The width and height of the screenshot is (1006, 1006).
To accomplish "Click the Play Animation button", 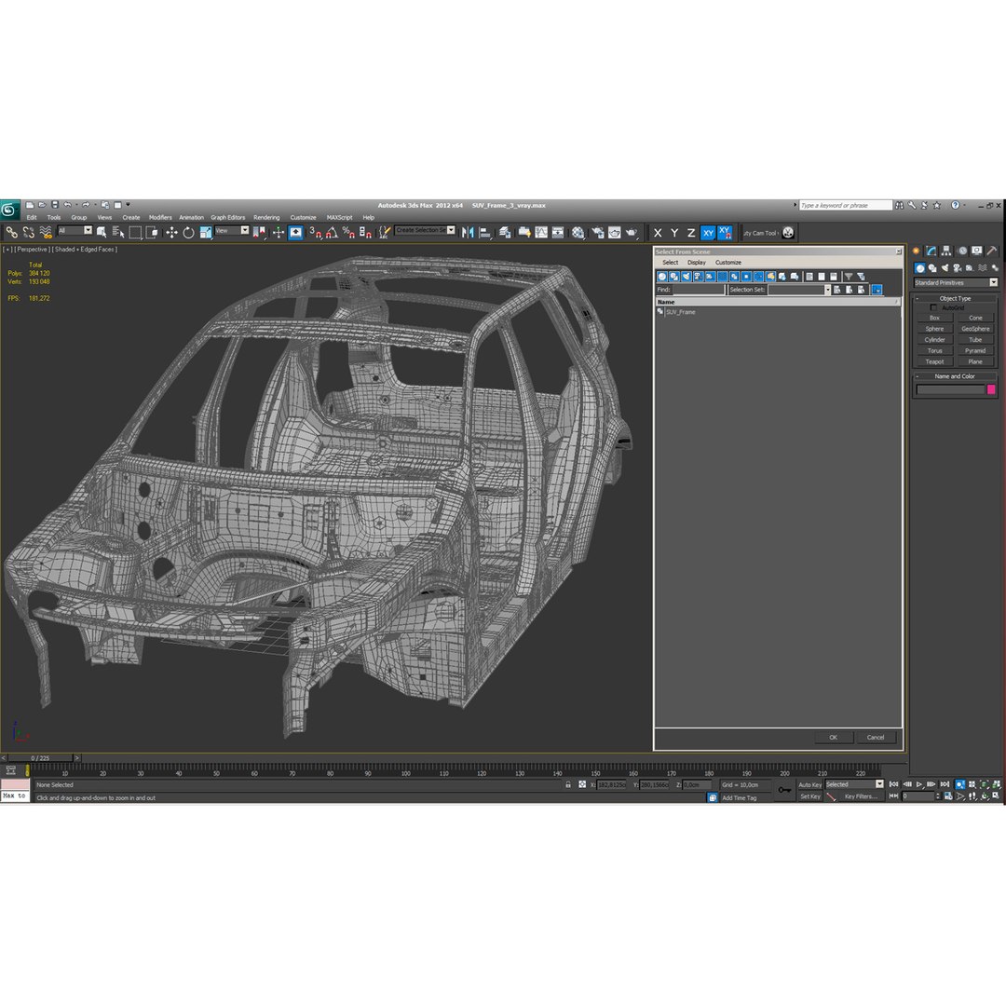I will [x=919, y=784].
